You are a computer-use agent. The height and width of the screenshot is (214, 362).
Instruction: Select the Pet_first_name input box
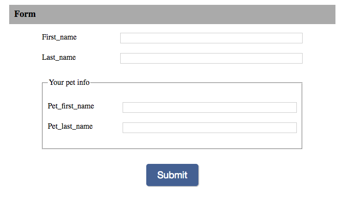209,107
